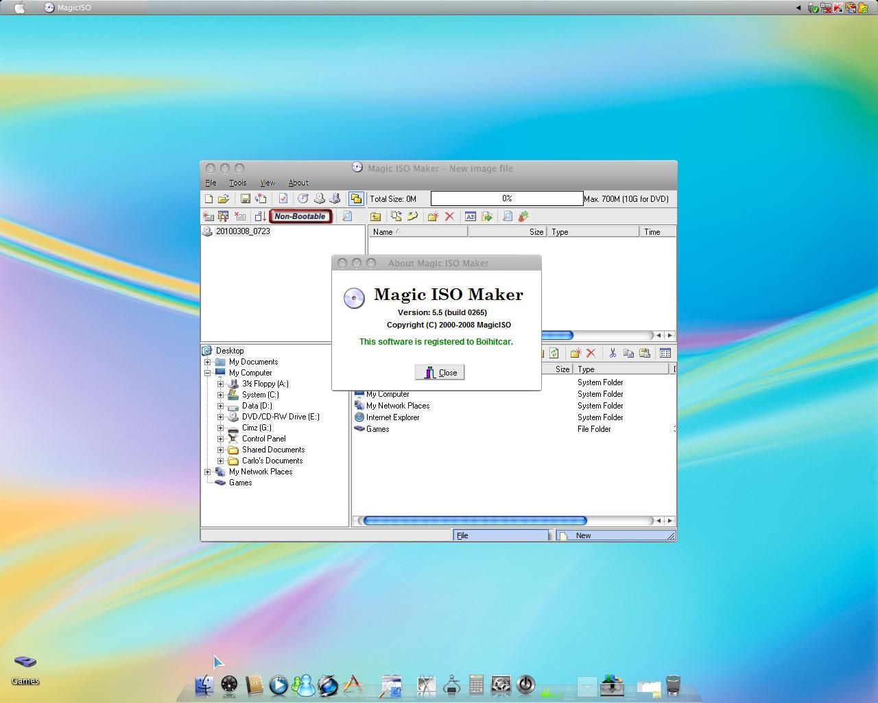Expand the Control Panel node

[x=221, y=439]
